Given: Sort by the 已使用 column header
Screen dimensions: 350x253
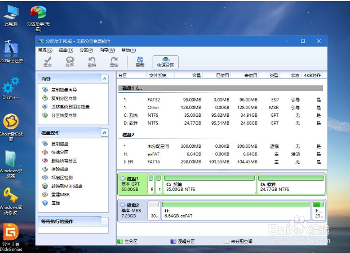Looking at the screenshot, I should (216, 75).
